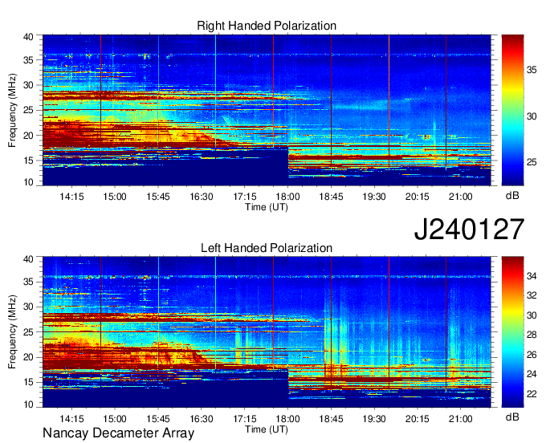This screenshot has height=443, width=546.
Task: Click the 15:00 tick on Left Handed time axis
Action: point(115,418)
